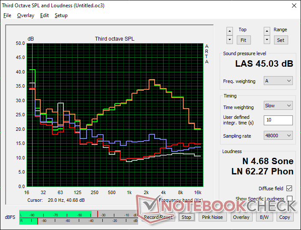Click the Top up arrow
This screenshot has height=230, width=301.
tap(229, 31)
